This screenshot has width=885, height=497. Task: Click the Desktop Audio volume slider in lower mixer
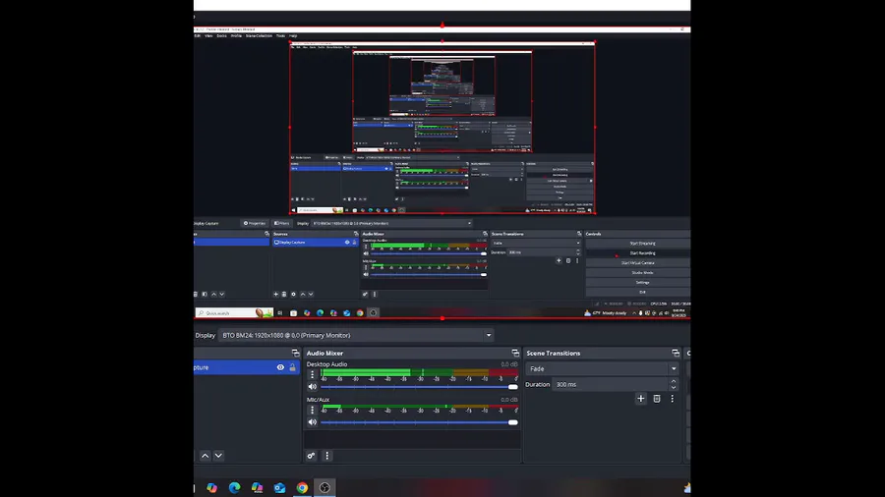tap(419, 387)
